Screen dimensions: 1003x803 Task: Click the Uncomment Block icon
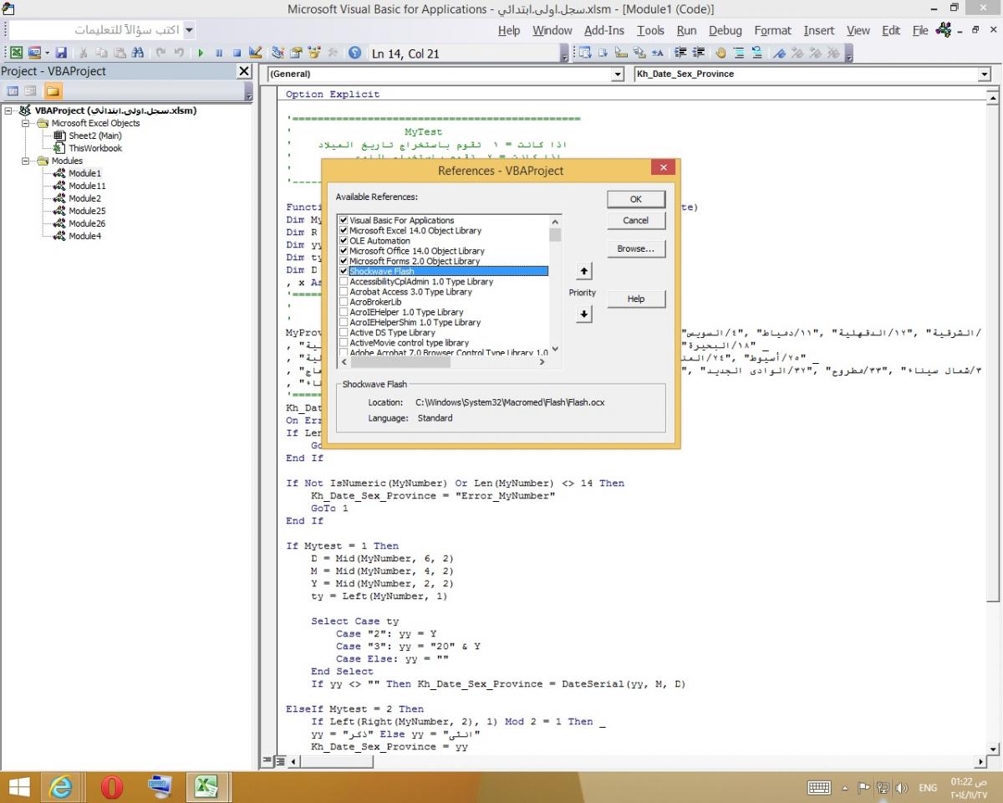757,53
